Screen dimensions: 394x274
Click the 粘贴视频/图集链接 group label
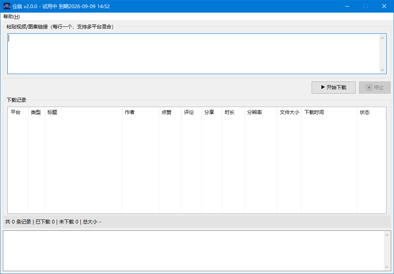(x=61, y=27)
